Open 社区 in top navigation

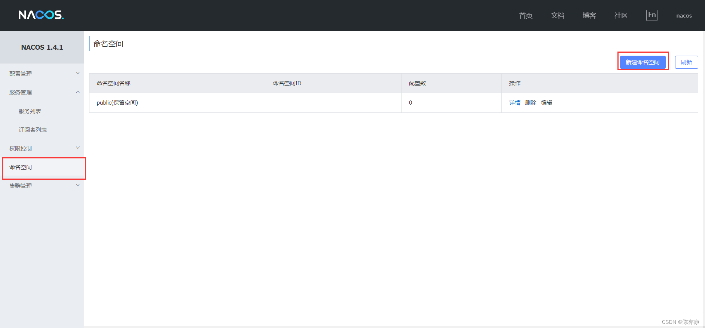[x=621, y=15]
